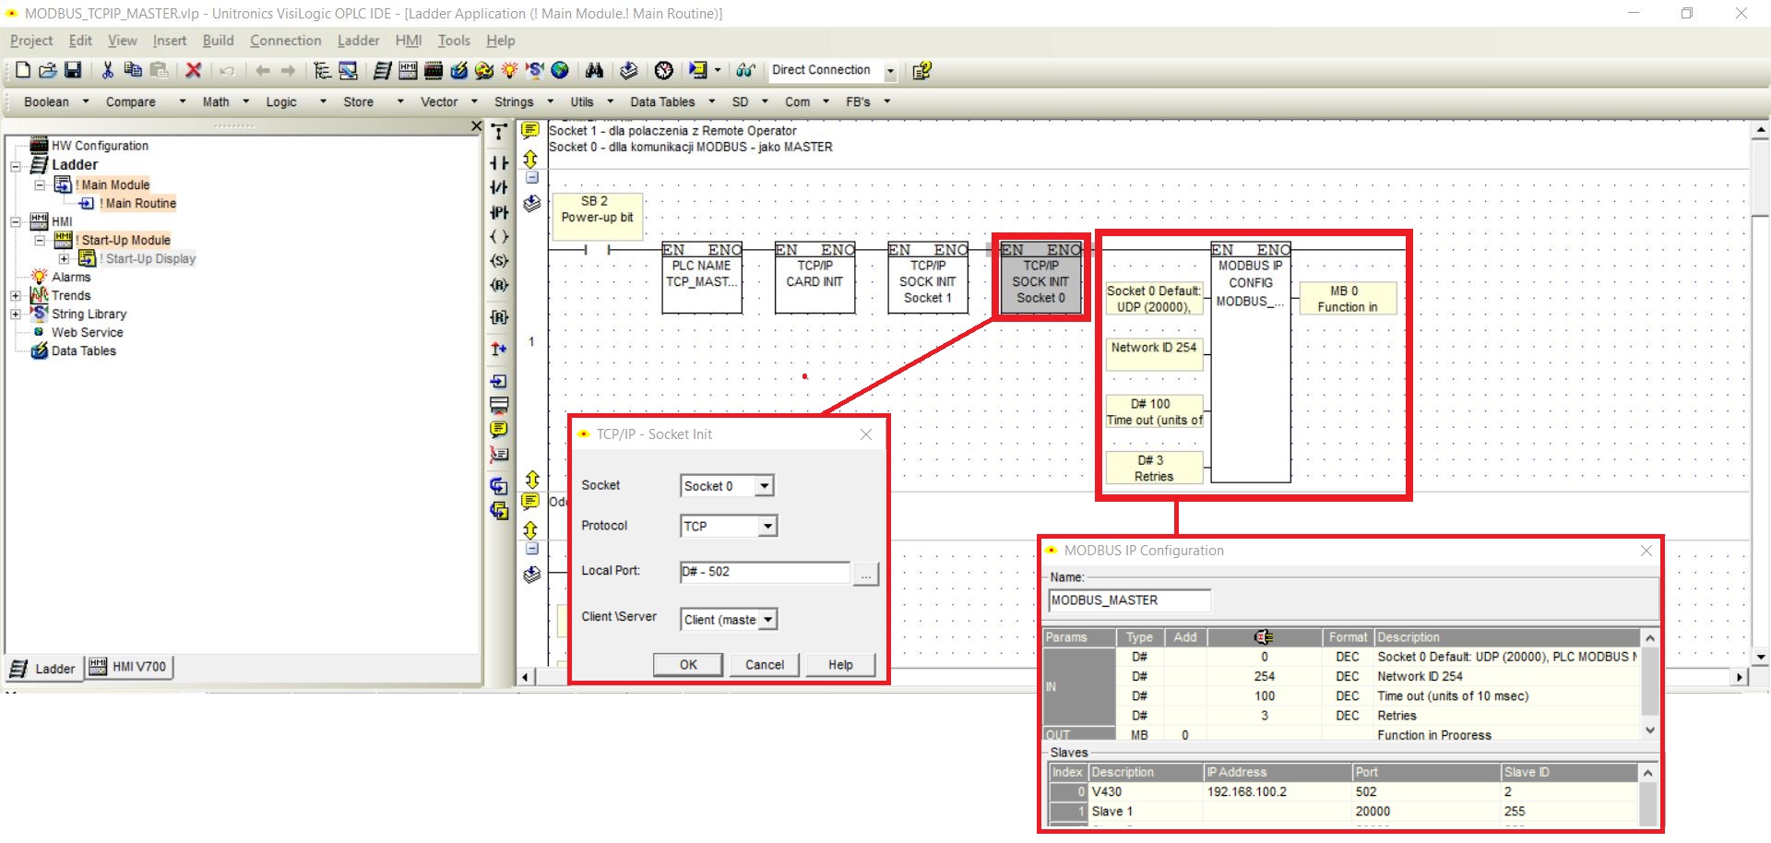Image resolution: width=1771 pixels, height=843 pixels.
Task: Click the Copy icon in toolbar
Action: coord(133,70)
